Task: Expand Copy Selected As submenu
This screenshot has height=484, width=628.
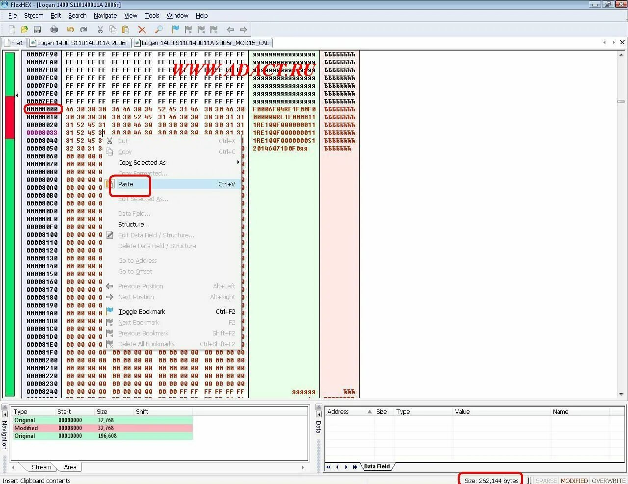Action: pos(173,162)
